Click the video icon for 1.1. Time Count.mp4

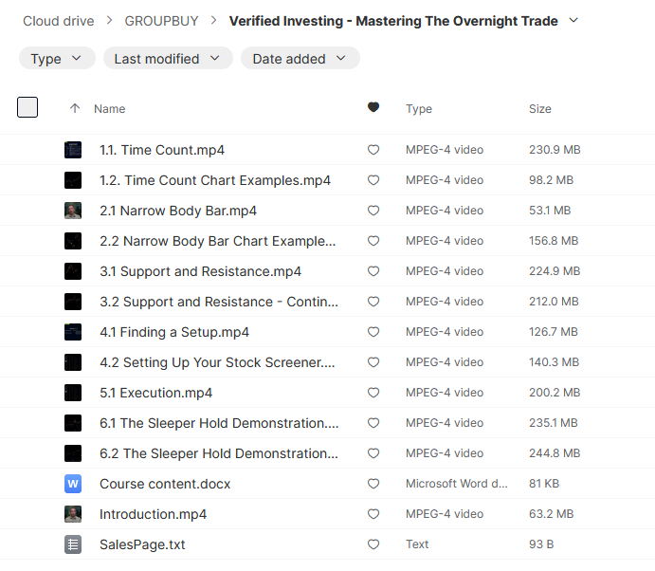click(x=73, y=150)
